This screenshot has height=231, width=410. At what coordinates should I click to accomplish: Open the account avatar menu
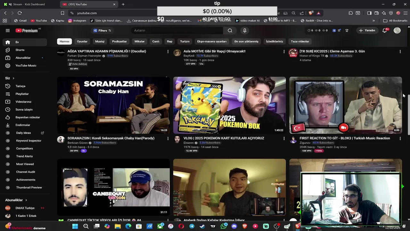point(397,30)
